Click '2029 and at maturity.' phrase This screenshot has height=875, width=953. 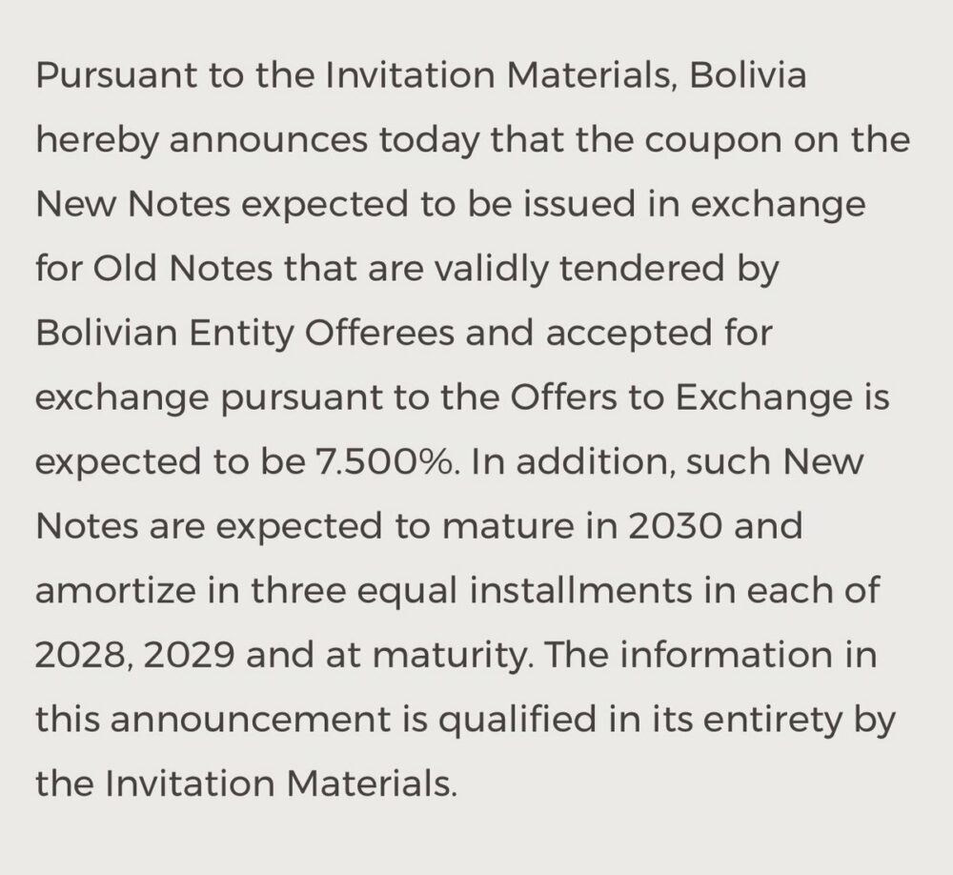(x=338, y=657)
